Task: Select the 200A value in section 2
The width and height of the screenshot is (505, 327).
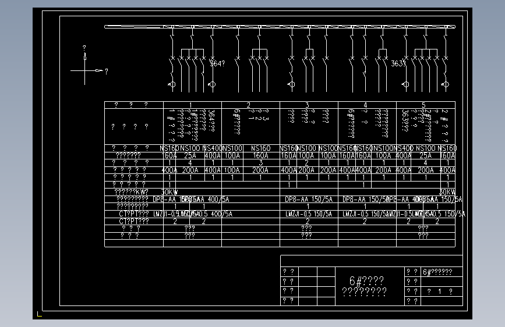Action: (x=260, y=170)
